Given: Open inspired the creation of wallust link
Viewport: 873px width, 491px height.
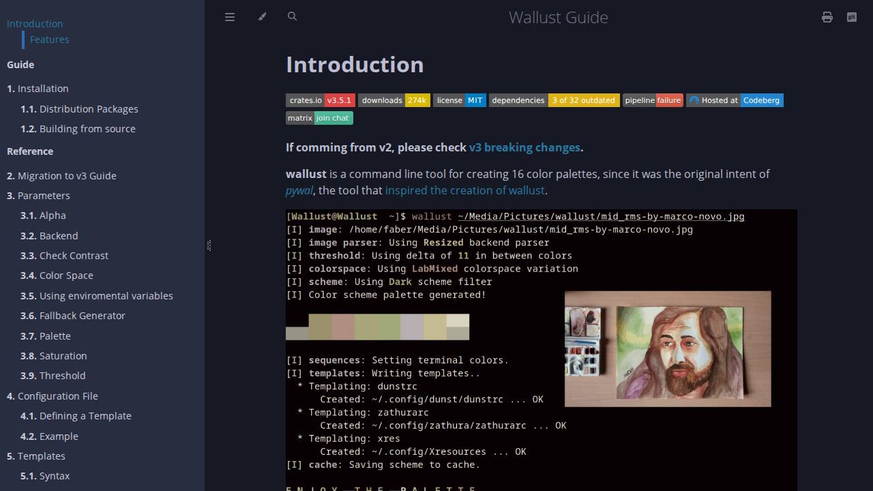Looking at the screenshot, I should 464,190.
